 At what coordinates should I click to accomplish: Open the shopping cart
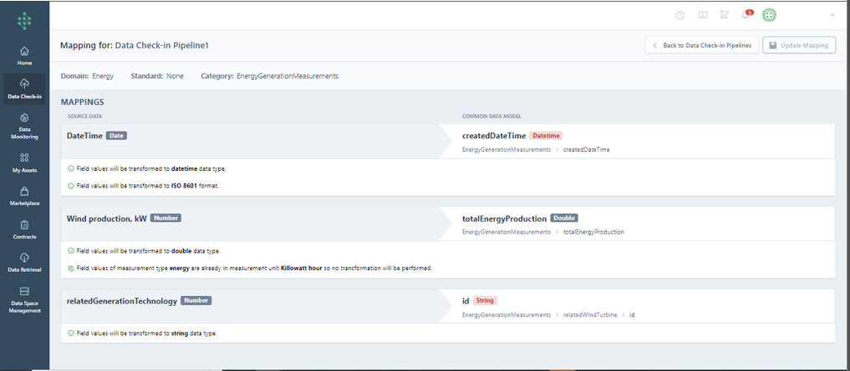tap(724, 15)
